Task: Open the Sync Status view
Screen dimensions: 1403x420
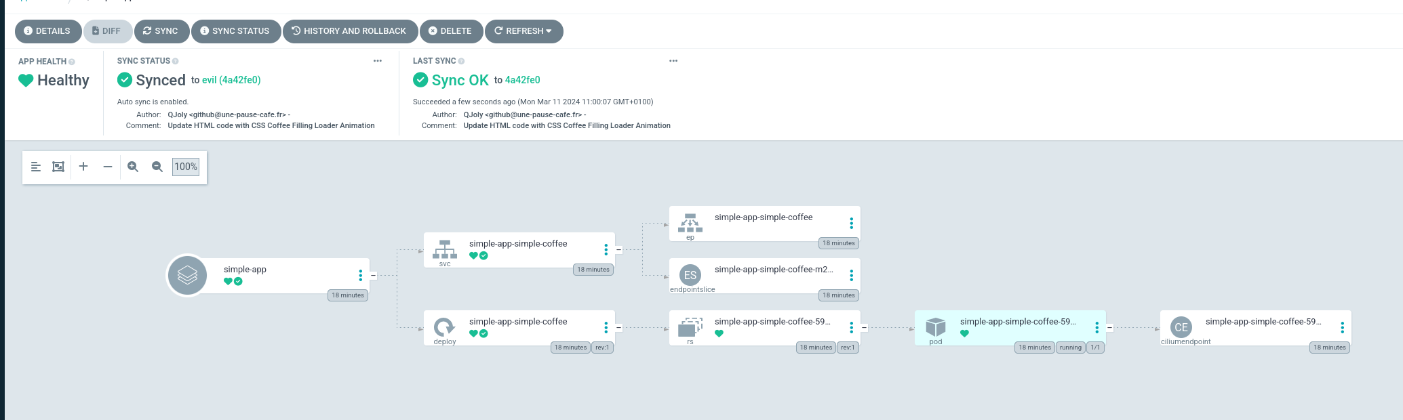Action: coord(235,31)
